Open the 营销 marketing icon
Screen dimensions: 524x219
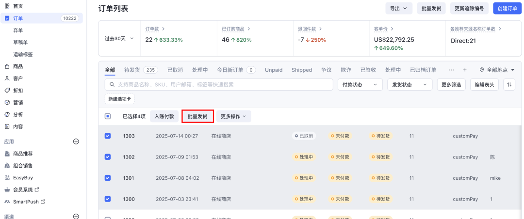7,103
